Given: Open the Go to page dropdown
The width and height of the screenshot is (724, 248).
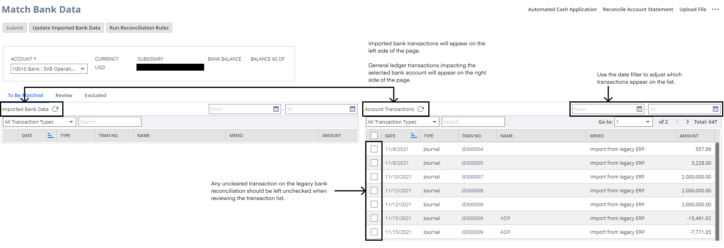Looking at the screenshot, I should (x=633, y=122).
